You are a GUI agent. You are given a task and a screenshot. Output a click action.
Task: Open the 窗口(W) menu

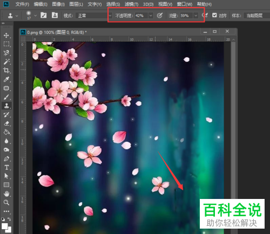[185, 4]
